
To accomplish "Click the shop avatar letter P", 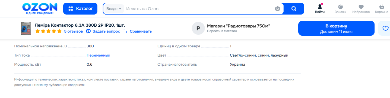I will click(x=198, y=28).
